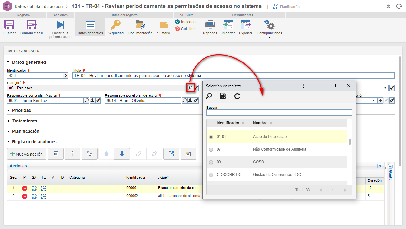Click the copy action icon
The image size is (406, 229).
[x=89, y=154]
